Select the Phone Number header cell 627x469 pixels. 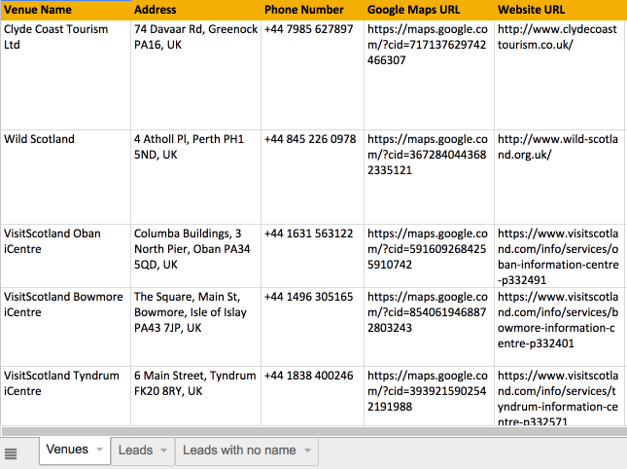[x=312, y=10]
